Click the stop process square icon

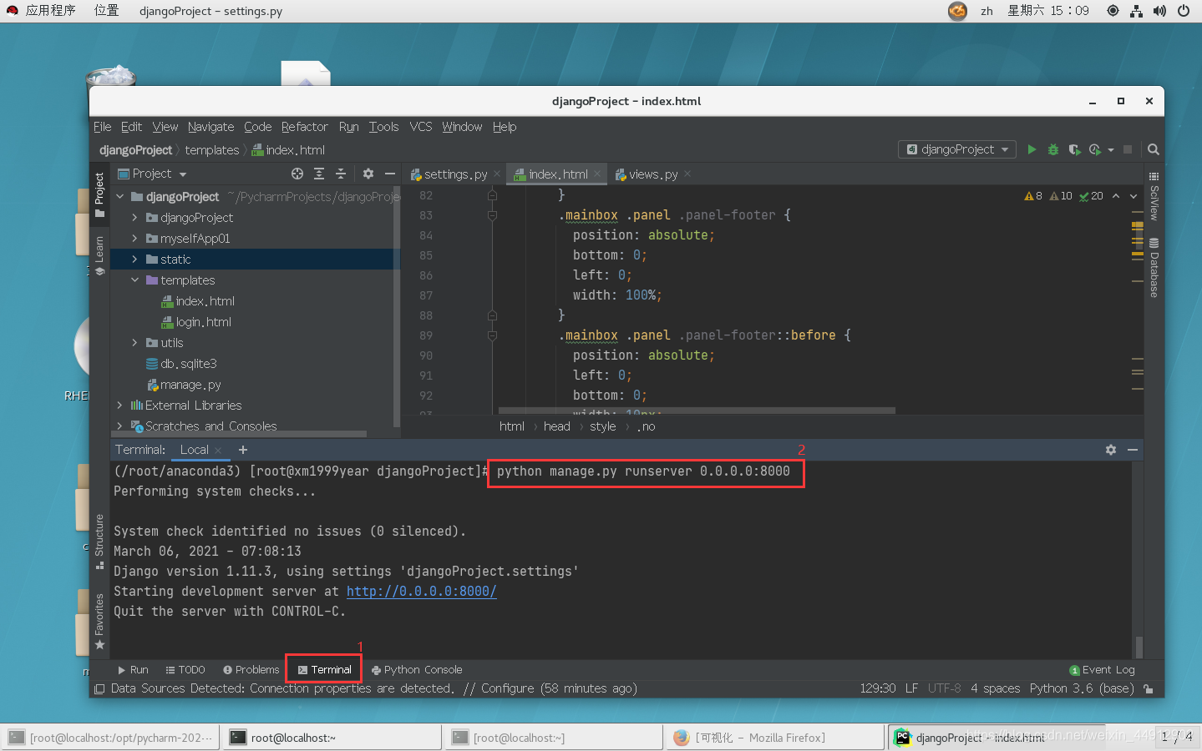(x=1128, y=149)
